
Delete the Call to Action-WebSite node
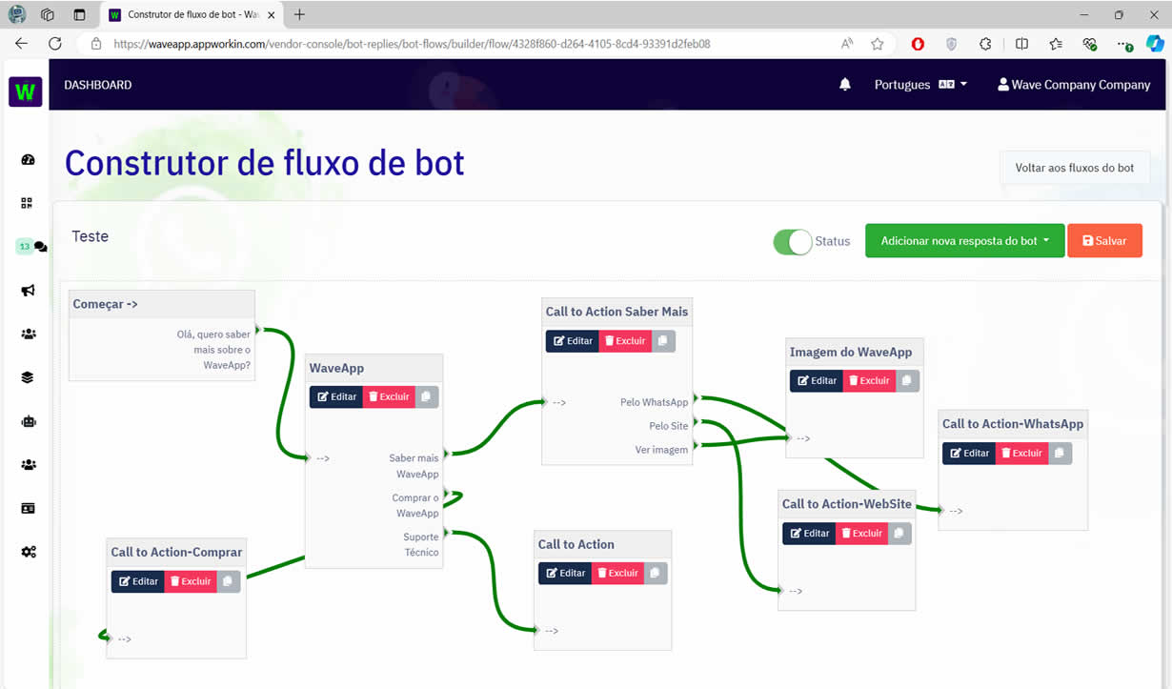(861, 533)
